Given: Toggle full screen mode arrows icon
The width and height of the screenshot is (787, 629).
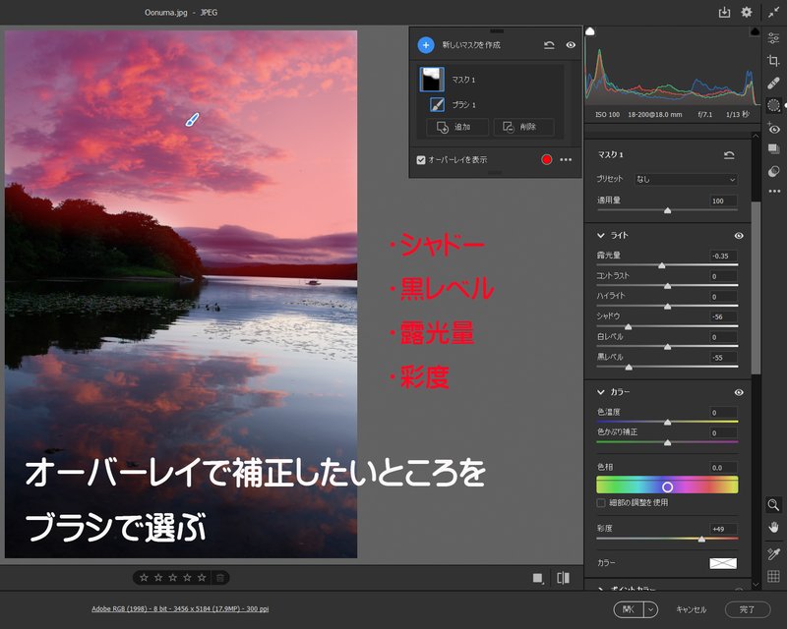Looking at the screenshot, I should (773, 13).
